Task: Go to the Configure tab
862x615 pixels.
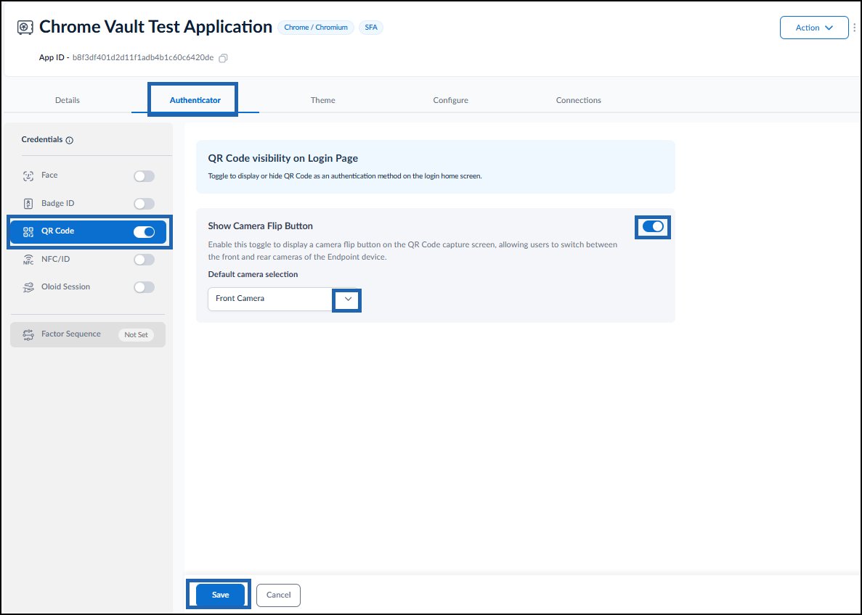Action: 450,100
